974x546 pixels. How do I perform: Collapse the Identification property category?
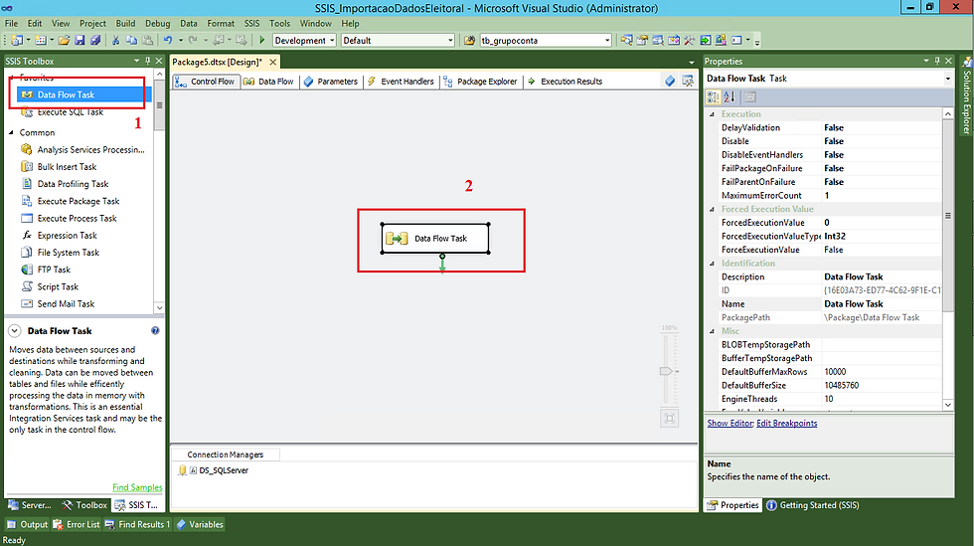[712, 263]
